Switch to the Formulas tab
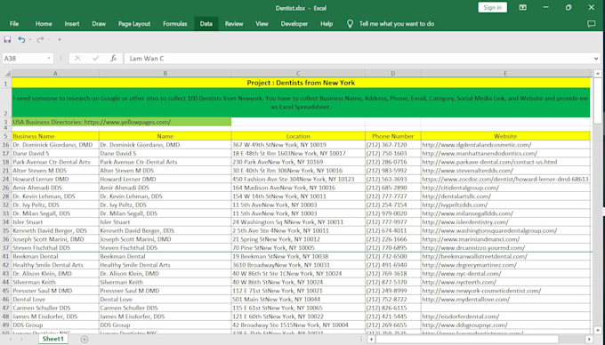 coord(174,23)
